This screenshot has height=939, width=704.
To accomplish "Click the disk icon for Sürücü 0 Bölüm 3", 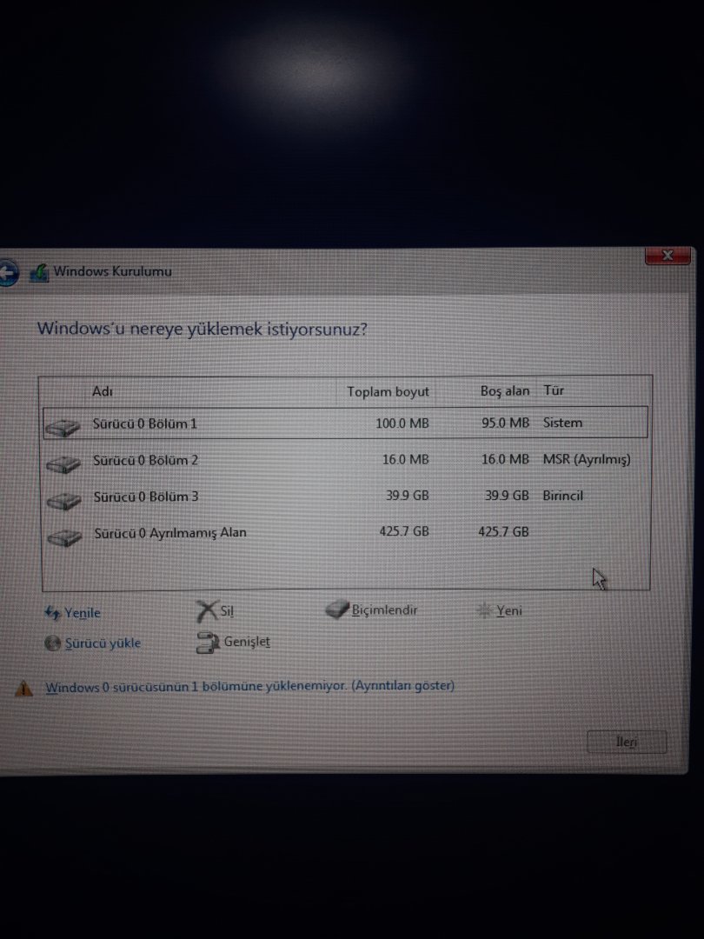I will [64, 501].
